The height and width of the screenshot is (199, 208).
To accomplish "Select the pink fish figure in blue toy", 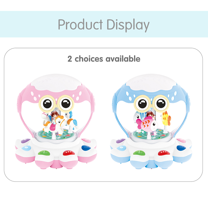I will 147,124.
